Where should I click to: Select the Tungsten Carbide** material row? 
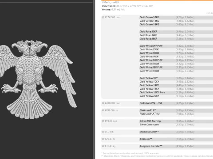pos(176,146)
